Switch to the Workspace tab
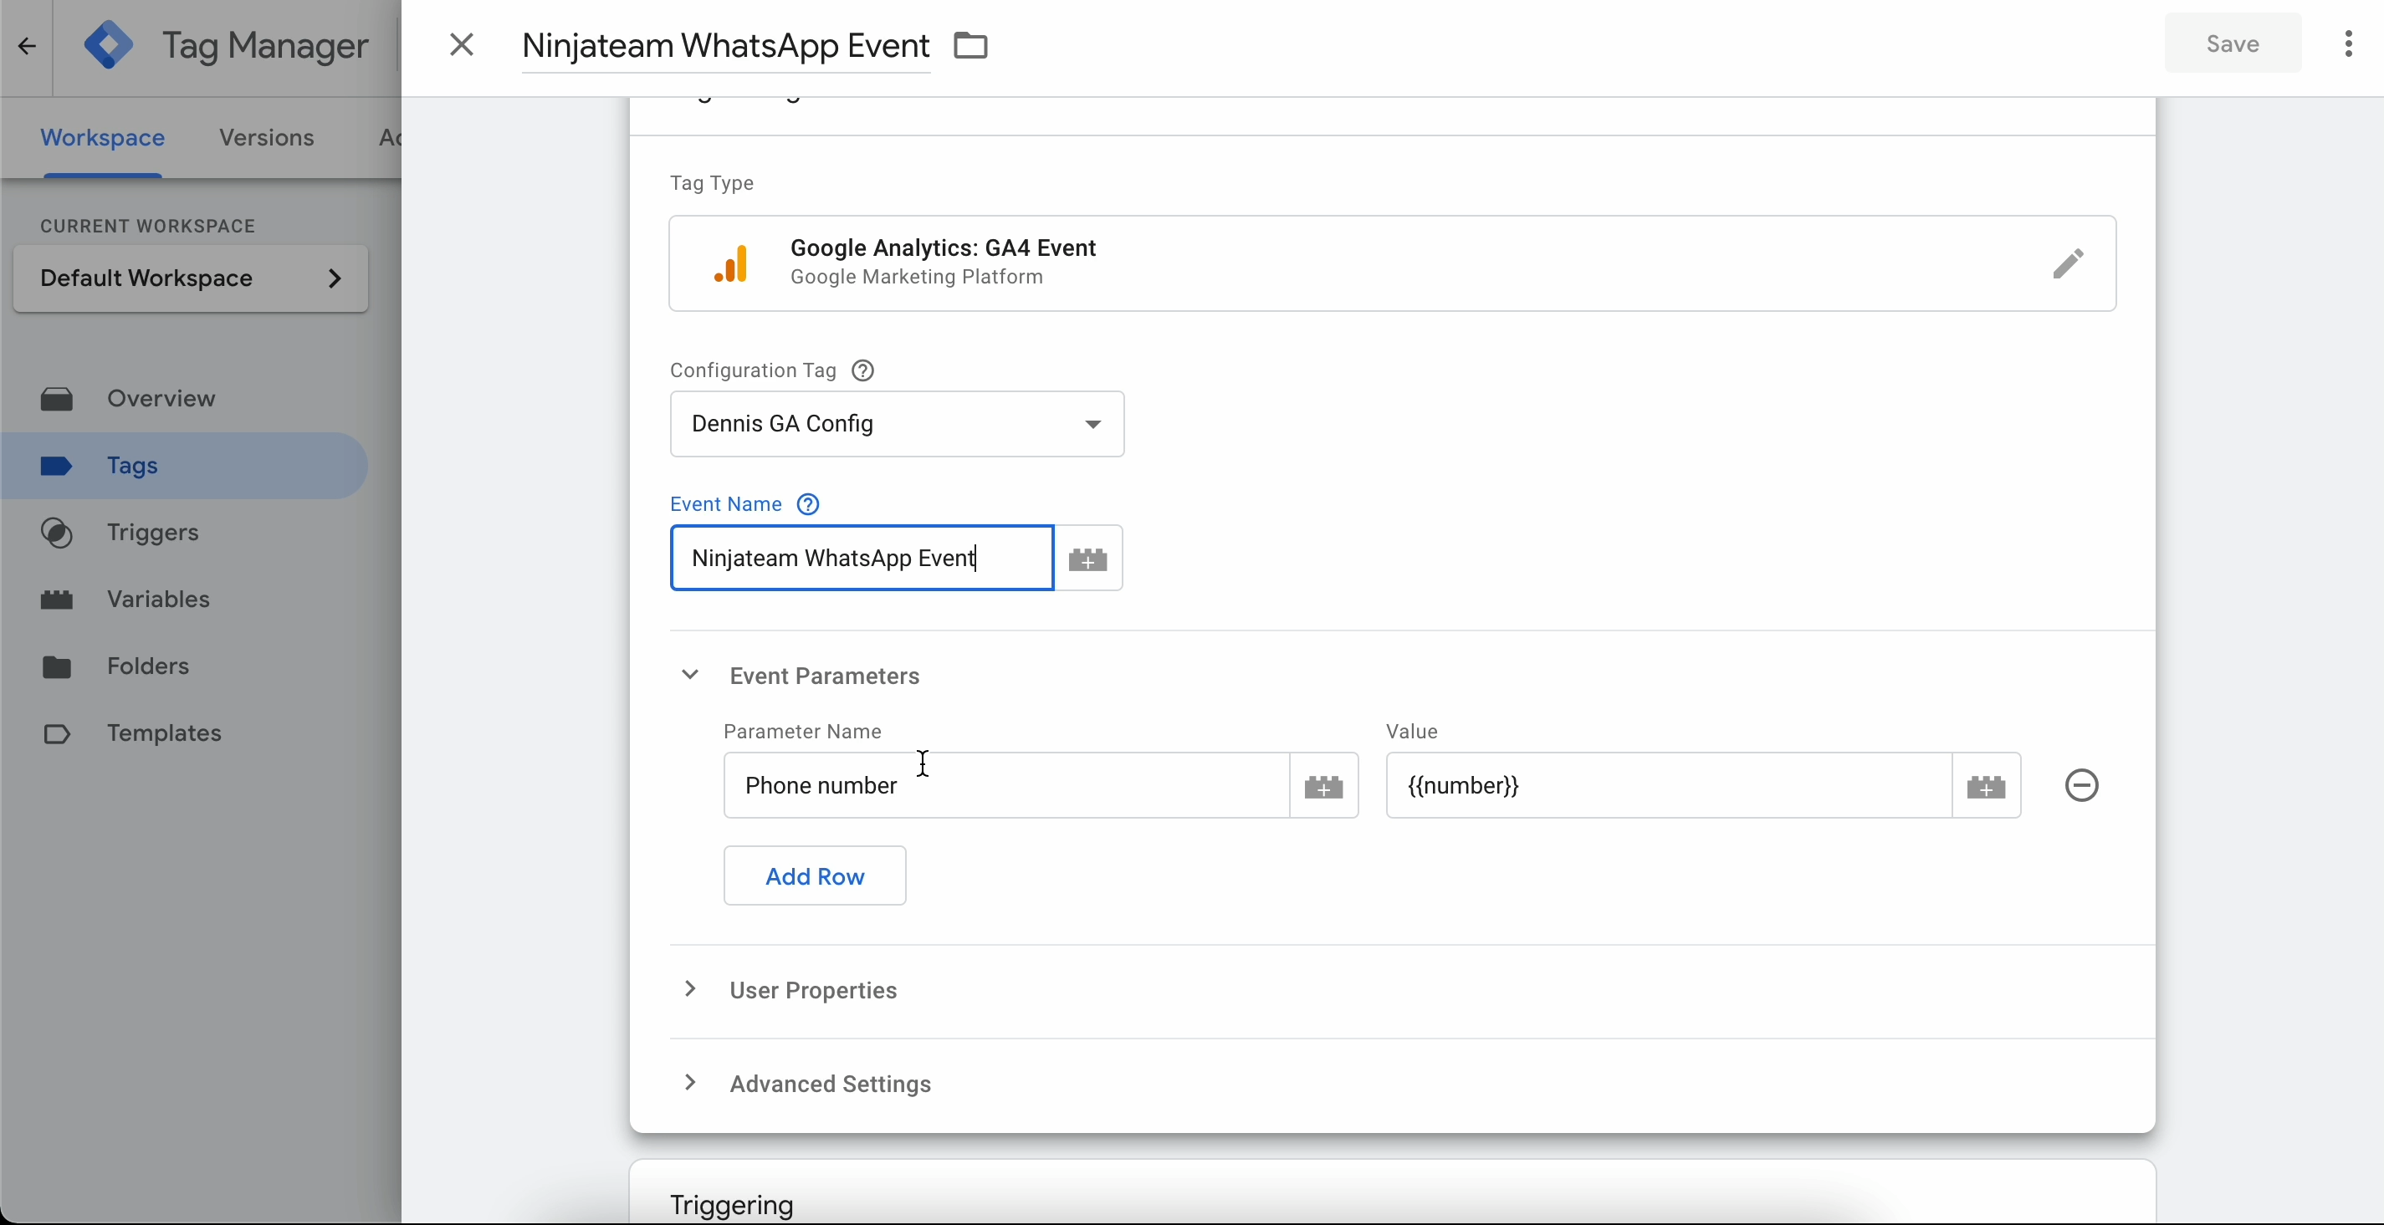 point(103,138)
